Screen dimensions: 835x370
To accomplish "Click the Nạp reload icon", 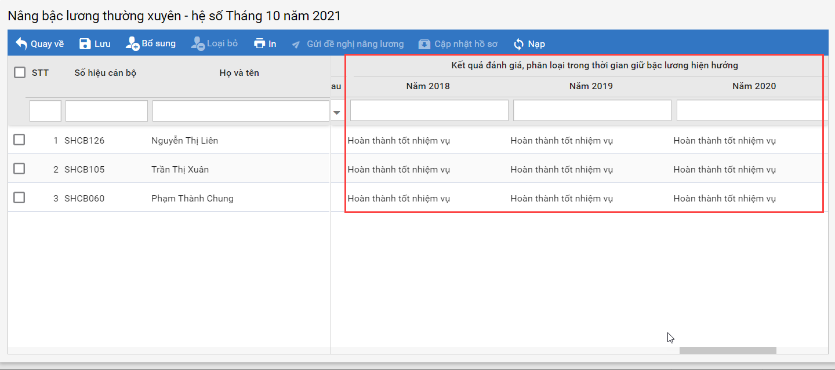I will [x=518, y=44].
